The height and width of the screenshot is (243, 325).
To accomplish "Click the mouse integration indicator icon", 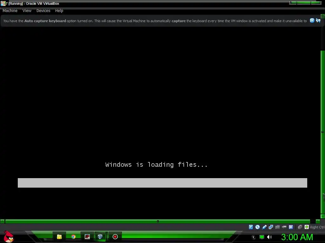I will (x=300, y=227).
